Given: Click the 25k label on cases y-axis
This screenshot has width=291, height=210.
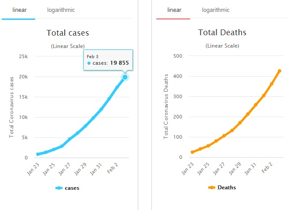Looking at the screenshot, I should click(x=23, y=56).
